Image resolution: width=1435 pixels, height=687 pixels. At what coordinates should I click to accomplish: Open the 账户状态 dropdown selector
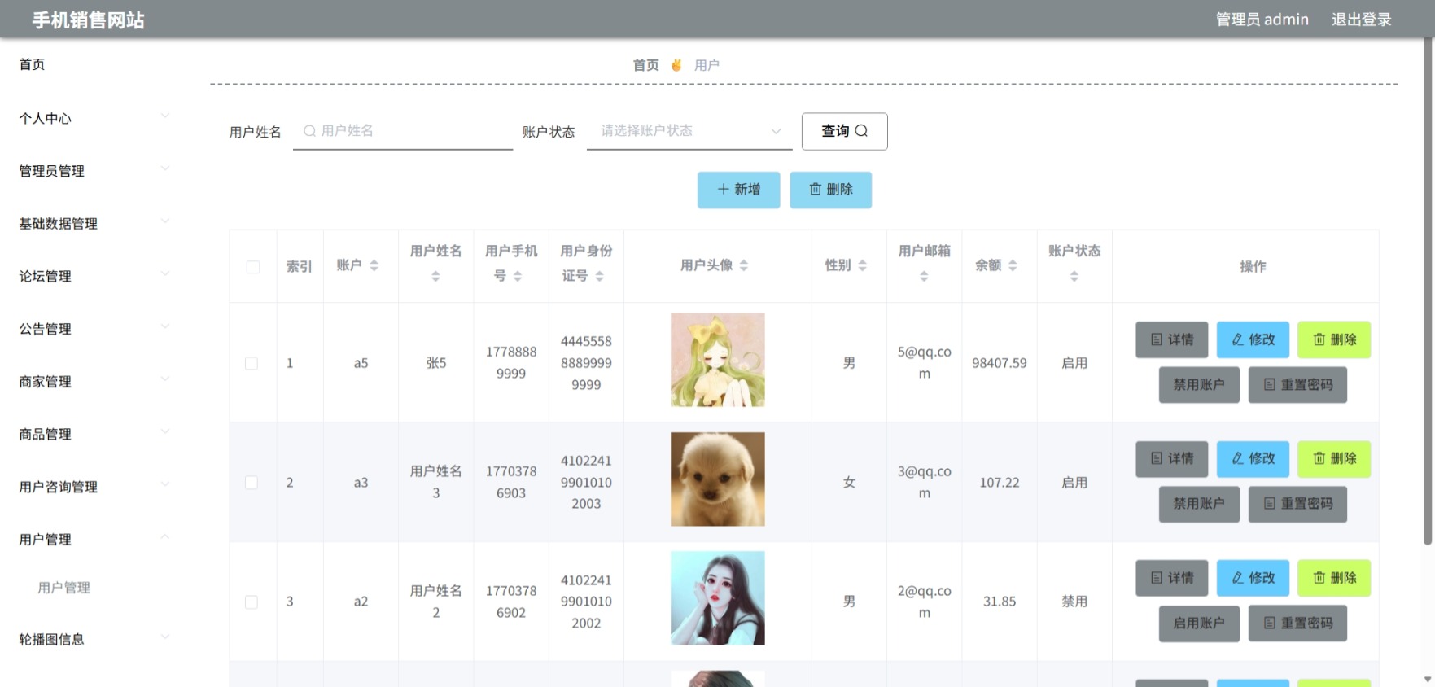689,131
